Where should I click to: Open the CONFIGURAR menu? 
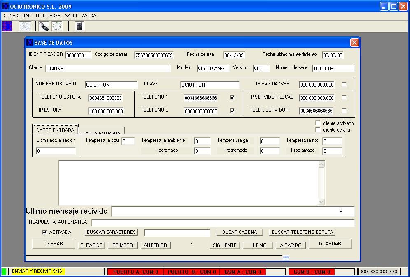click(17, 16)
